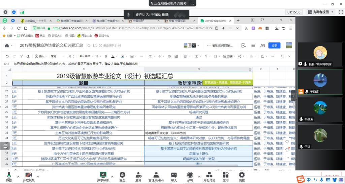This screenshot has height=184, width=345.
Task: Start 录制 recording
Action: click(x=190, y=175)
